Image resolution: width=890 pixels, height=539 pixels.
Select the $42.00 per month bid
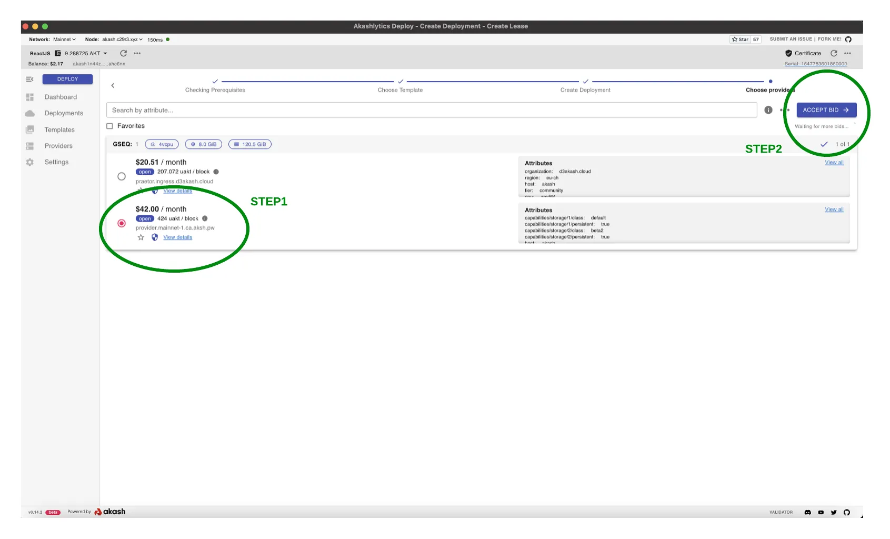tap(122, 223)
